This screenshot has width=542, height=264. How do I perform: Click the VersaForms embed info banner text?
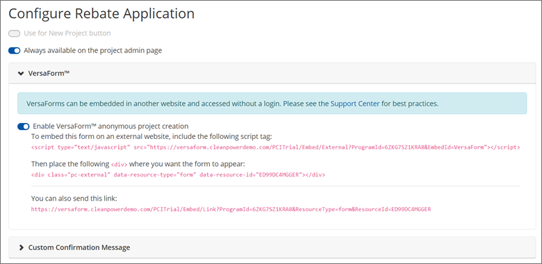point(232,104)
